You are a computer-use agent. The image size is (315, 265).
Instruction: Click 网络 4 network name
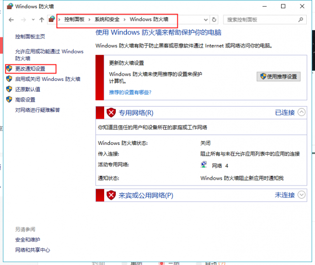click(220, 166)
